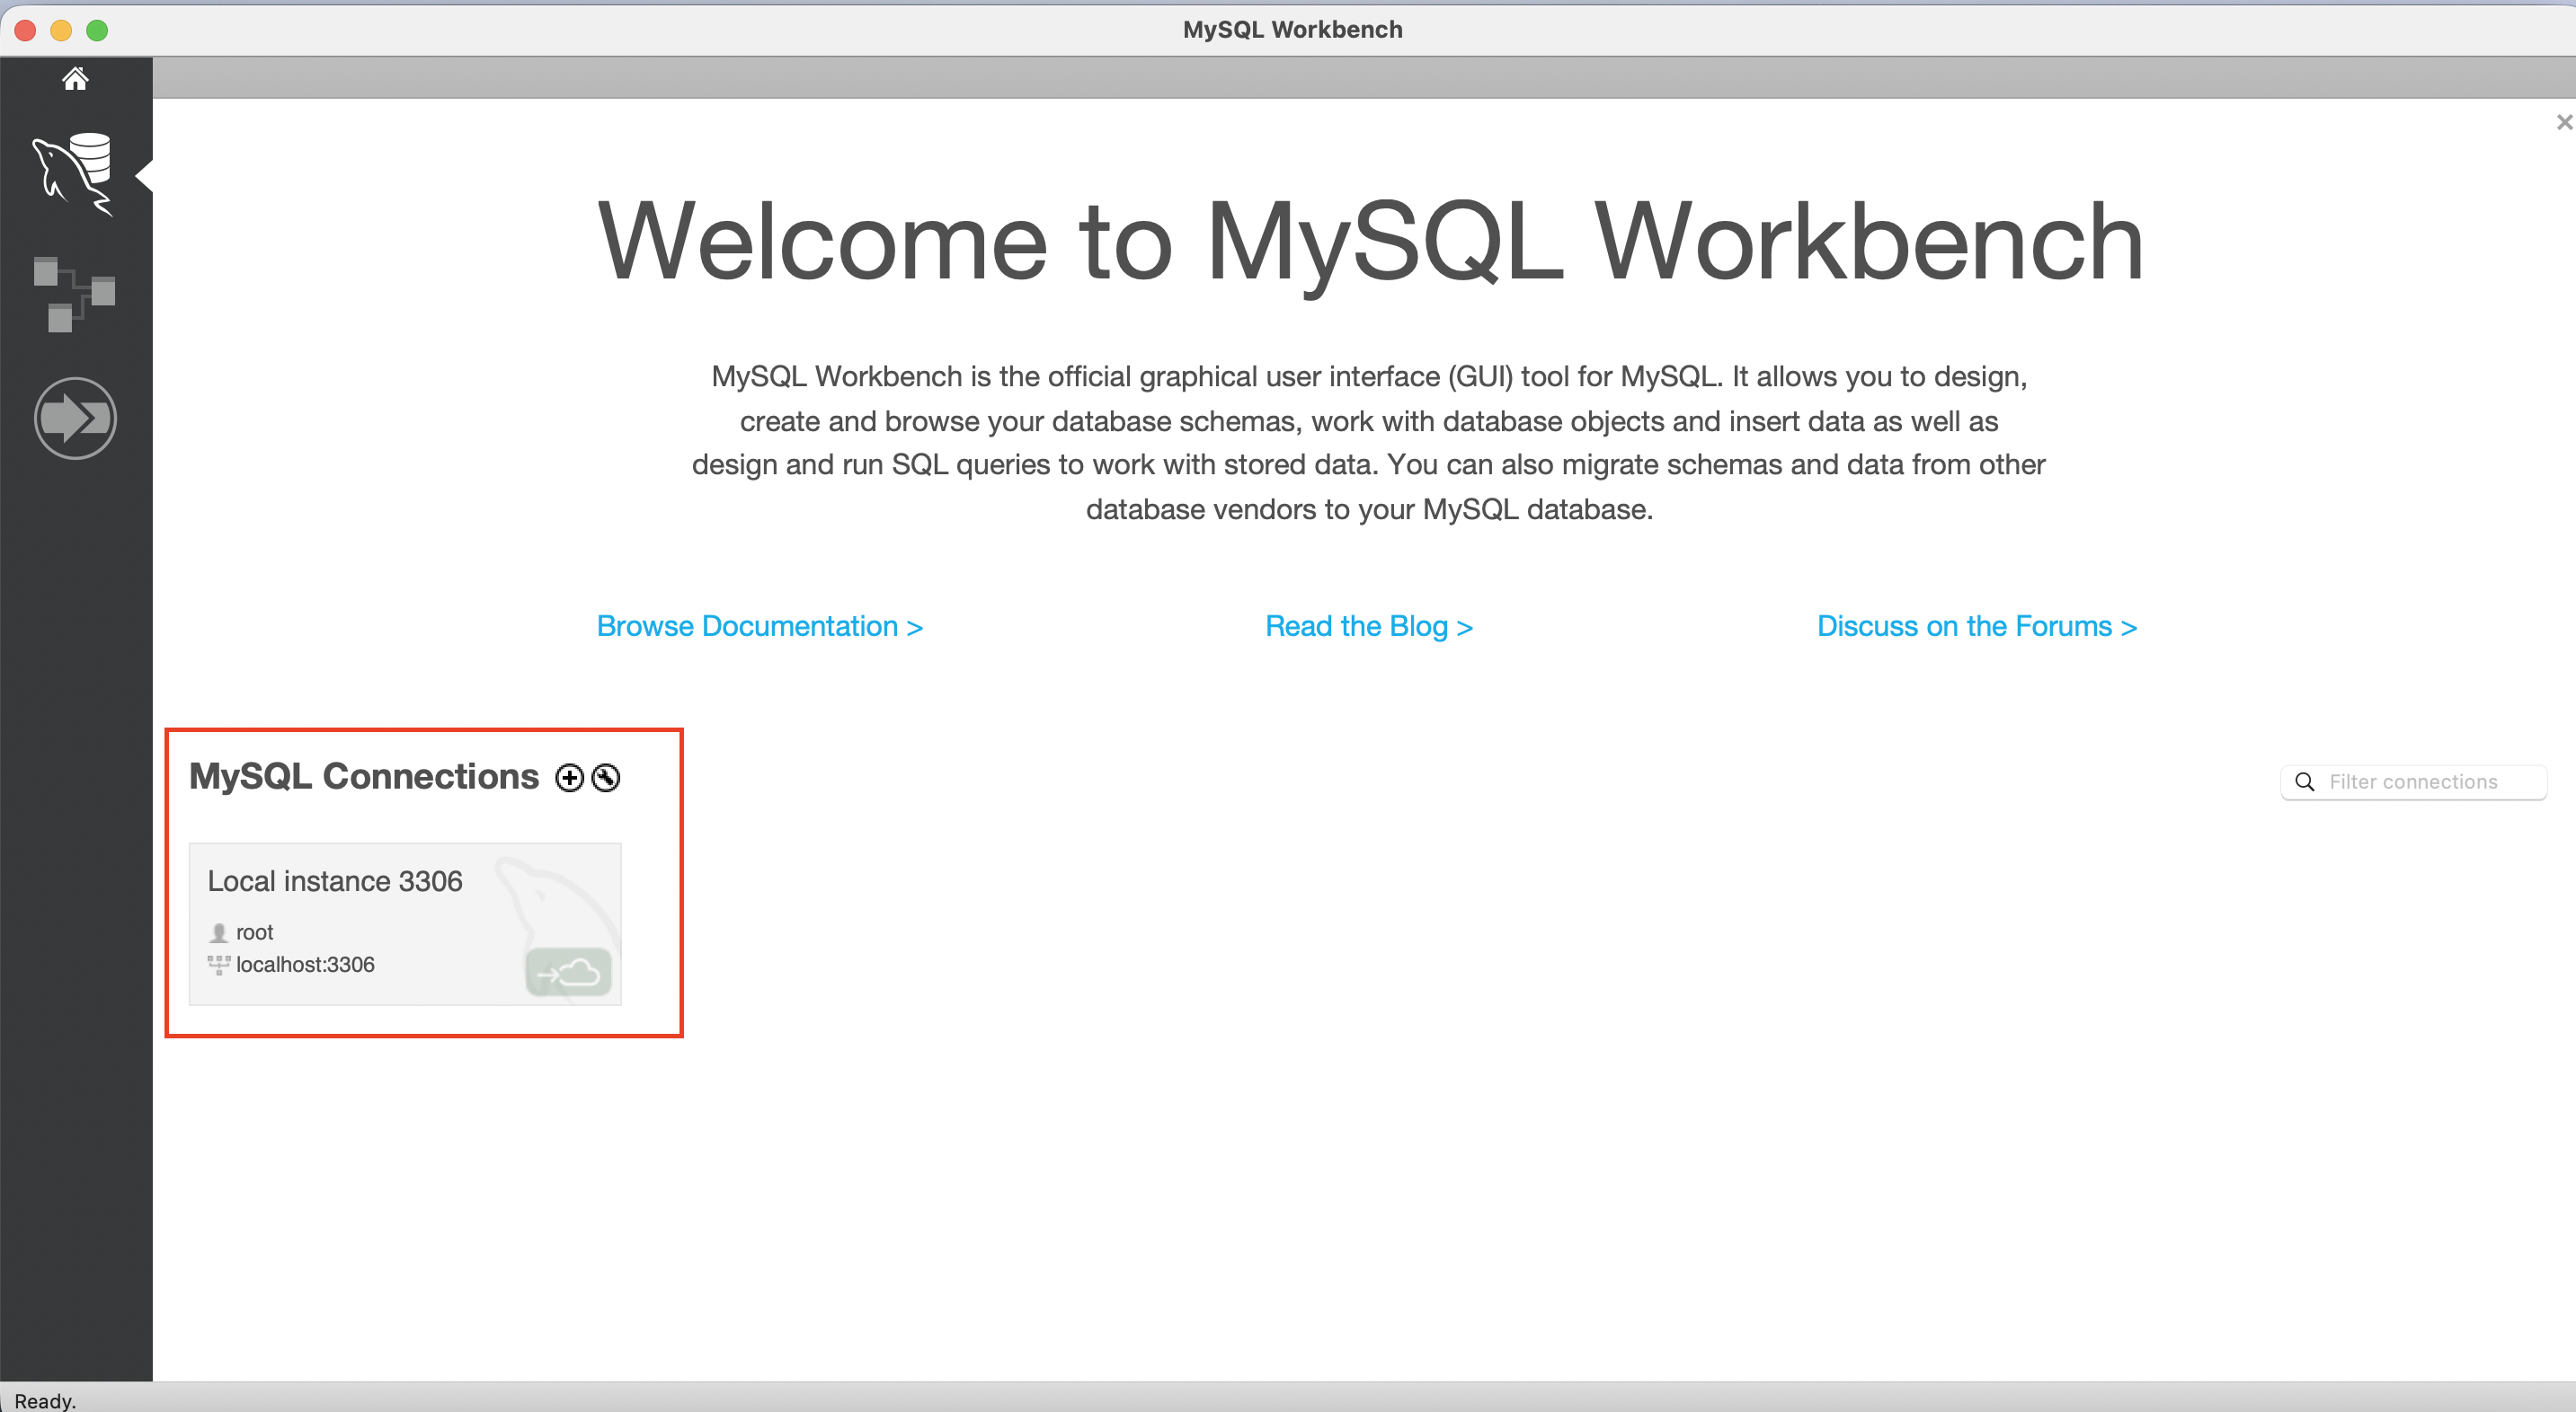Open the Models sidebar view
2576x1412 pixels.
[74, 294]
